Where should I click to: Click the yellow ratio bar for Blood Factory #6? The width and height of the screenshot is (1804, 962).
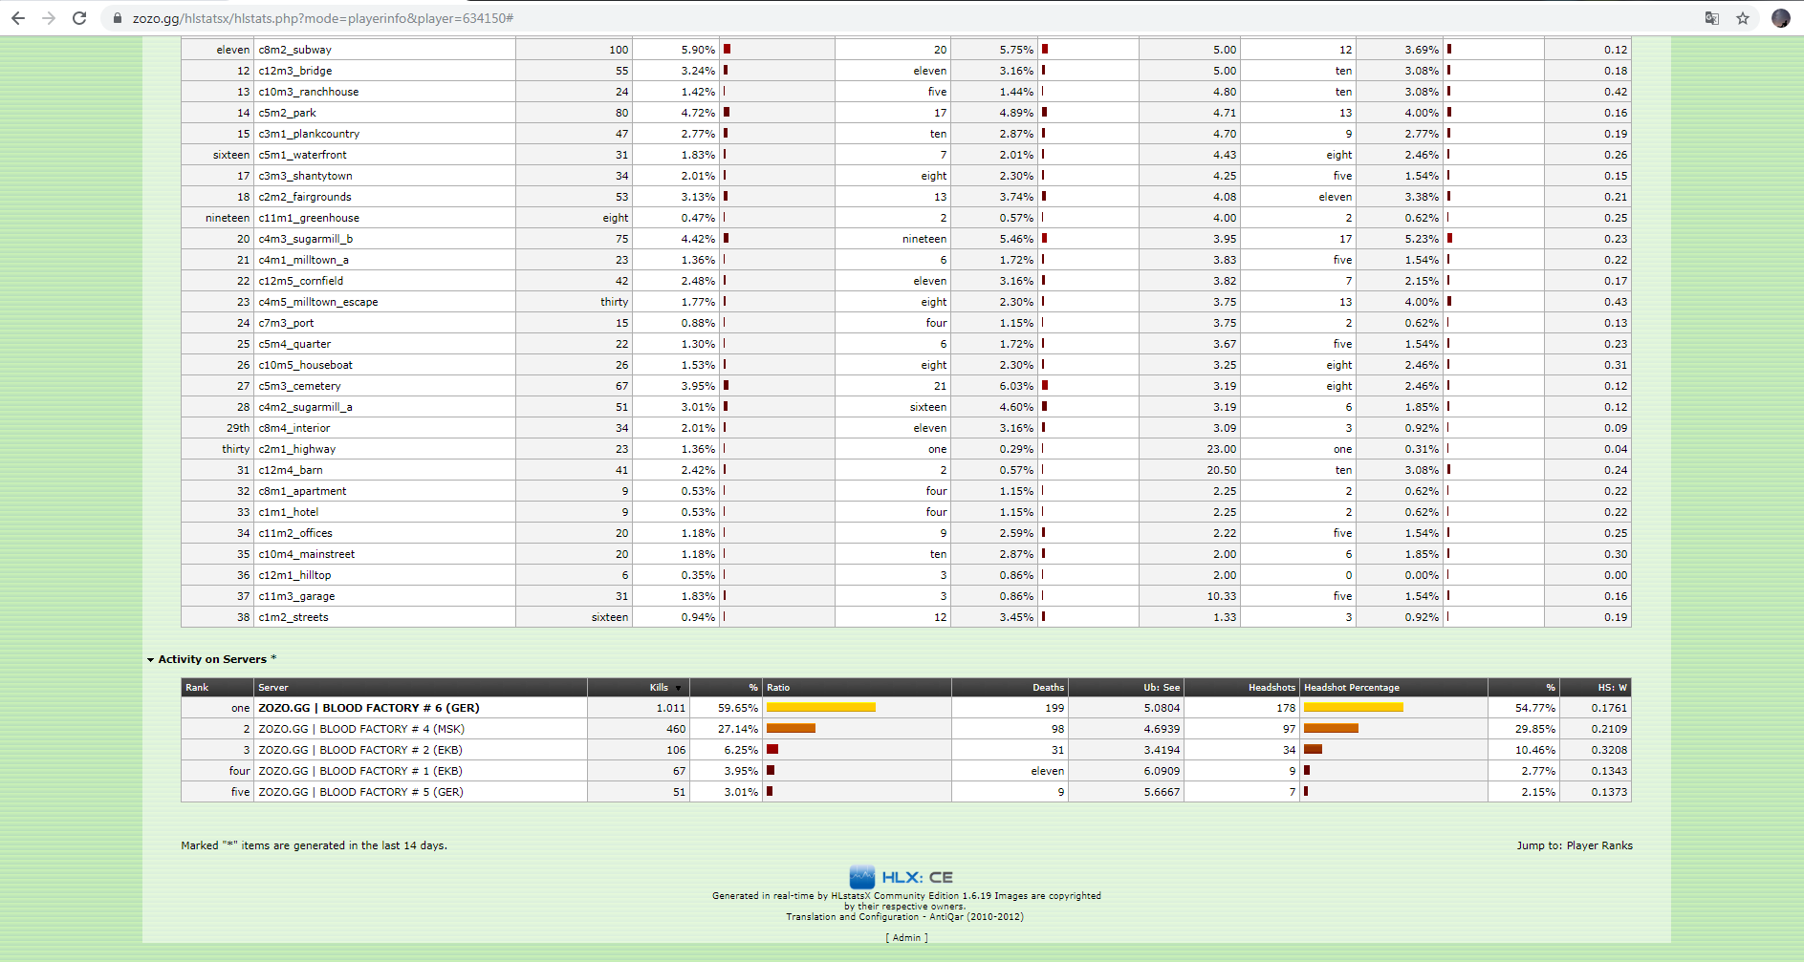coord(820,708)
